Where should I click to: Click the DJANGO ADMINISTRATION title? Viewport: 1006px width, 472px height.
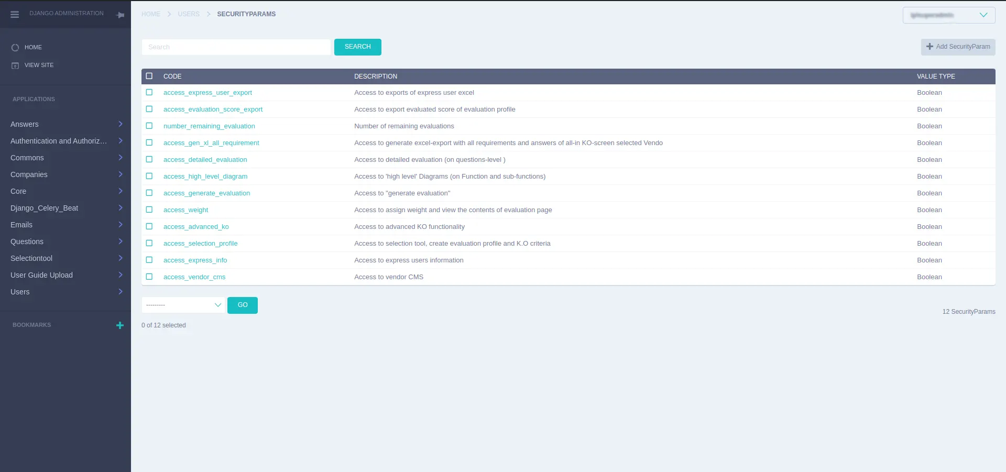pos(67,13)
